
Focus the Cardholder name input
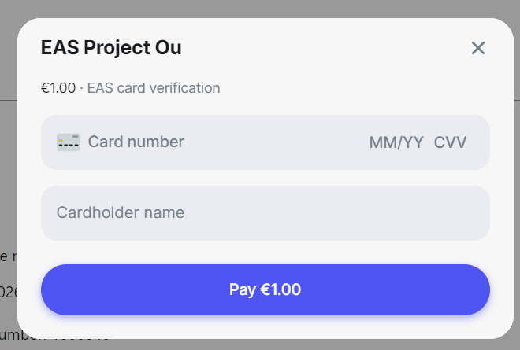click(265, 212)
